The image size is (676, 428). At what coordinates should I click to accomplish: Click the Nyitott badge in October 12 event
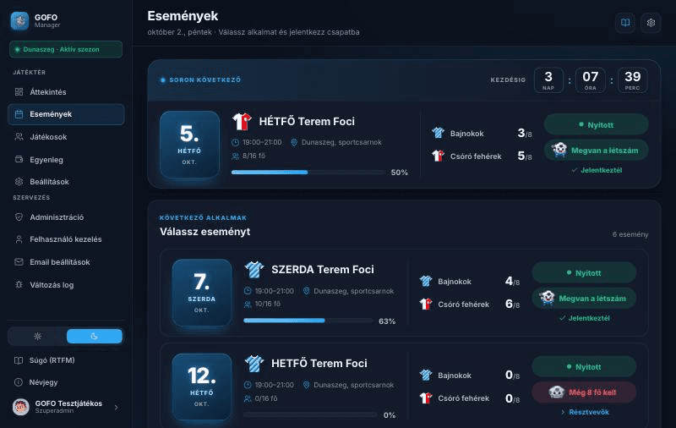[x=584, y=367]
